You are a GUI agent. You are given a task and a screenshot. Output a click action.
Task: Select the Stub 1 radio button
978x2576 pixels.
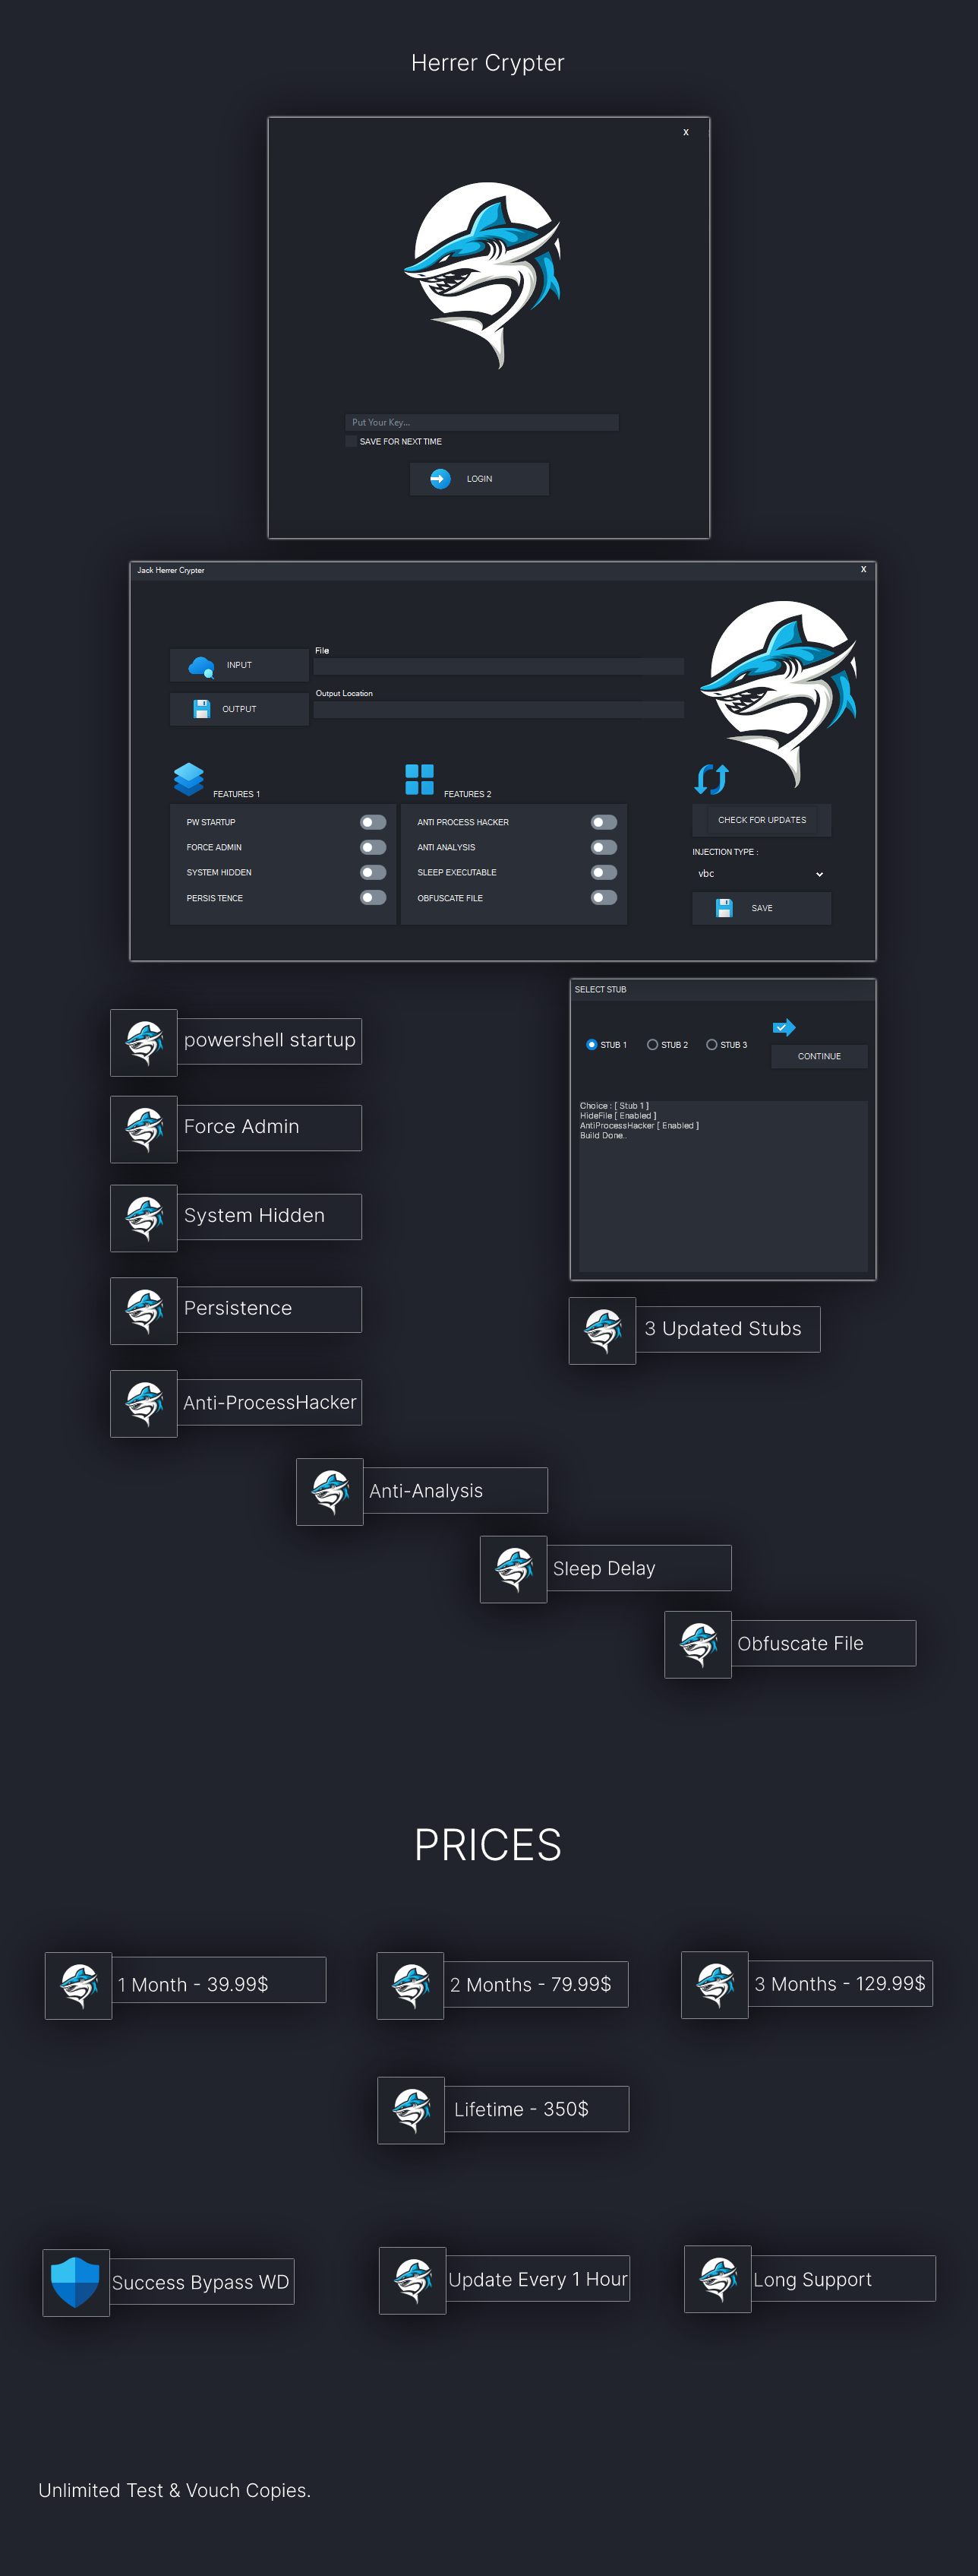point(592,1045)
